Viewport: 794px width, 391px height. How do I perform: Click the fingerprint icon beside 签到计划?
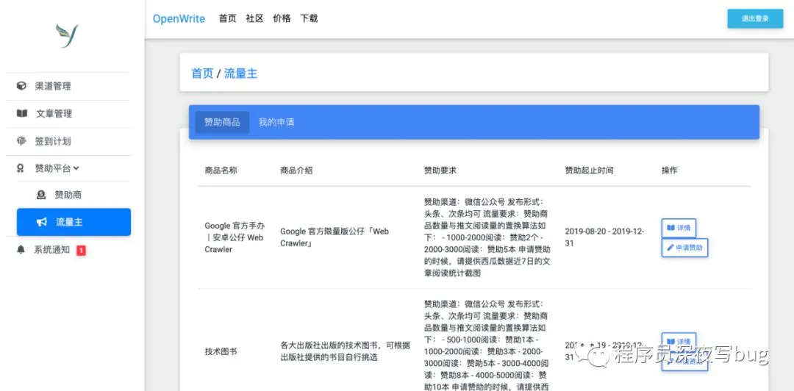coord(21,141)
